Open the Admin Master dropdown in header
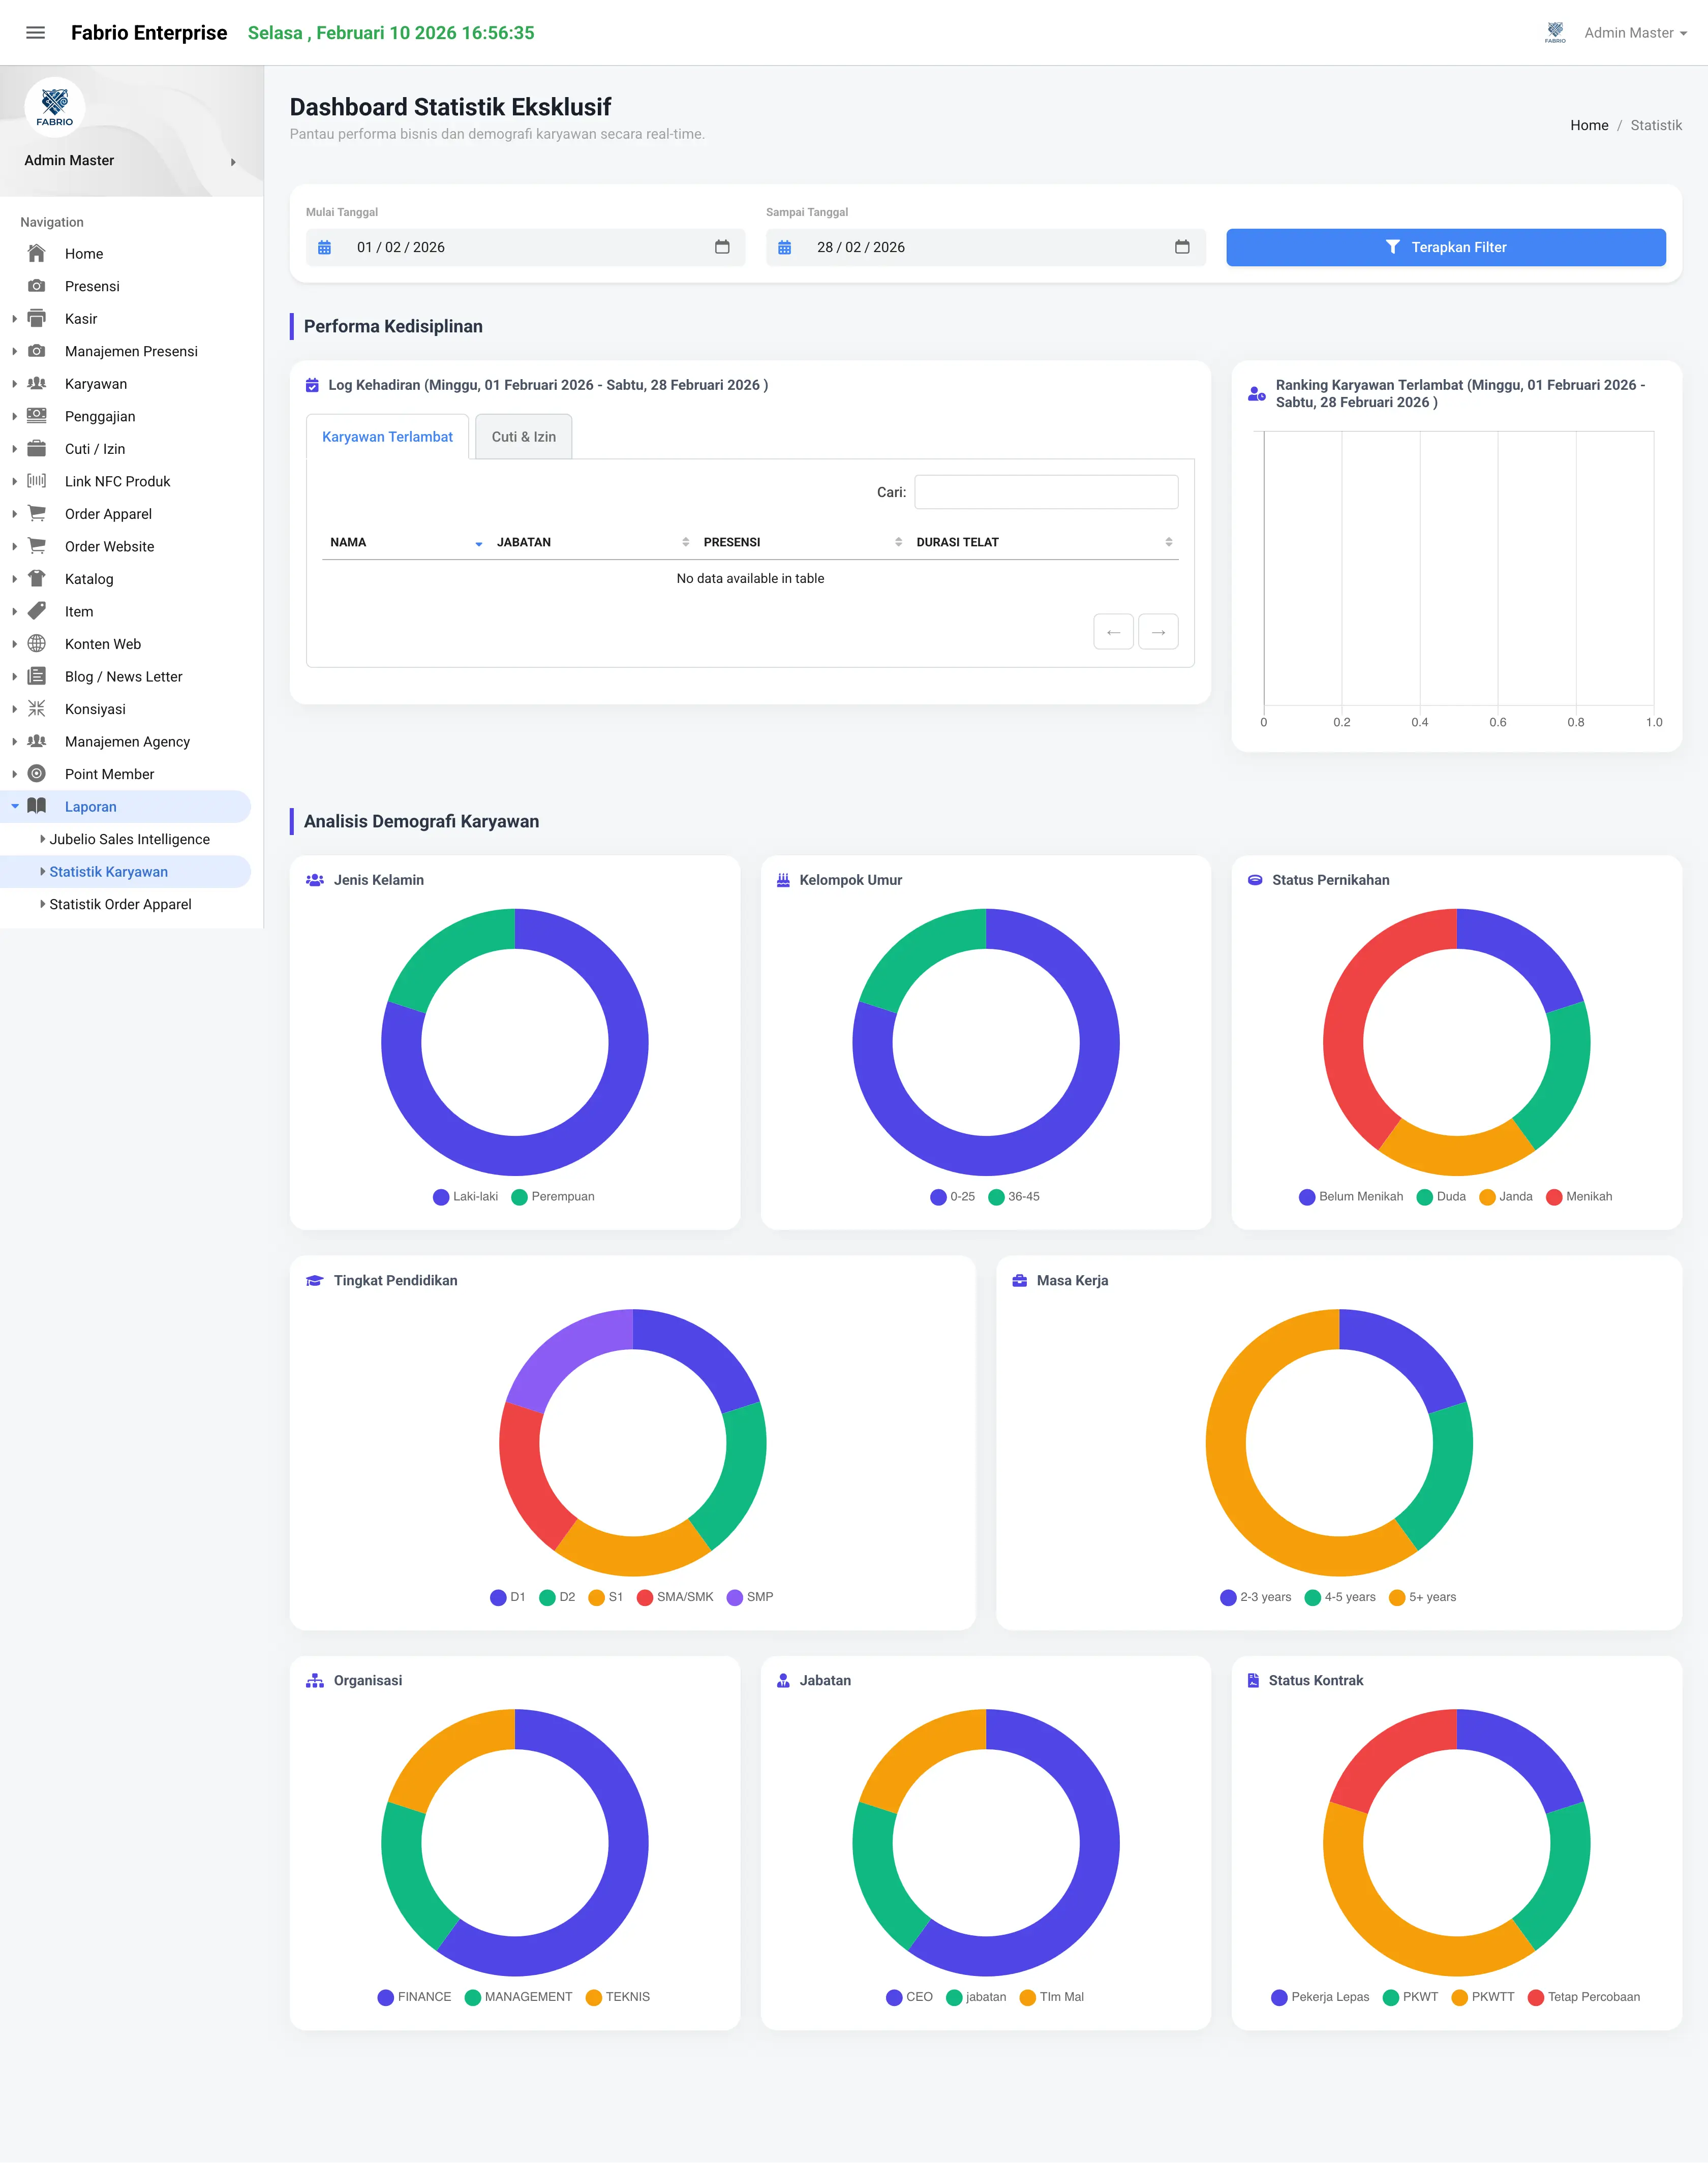 point(1636,33)
